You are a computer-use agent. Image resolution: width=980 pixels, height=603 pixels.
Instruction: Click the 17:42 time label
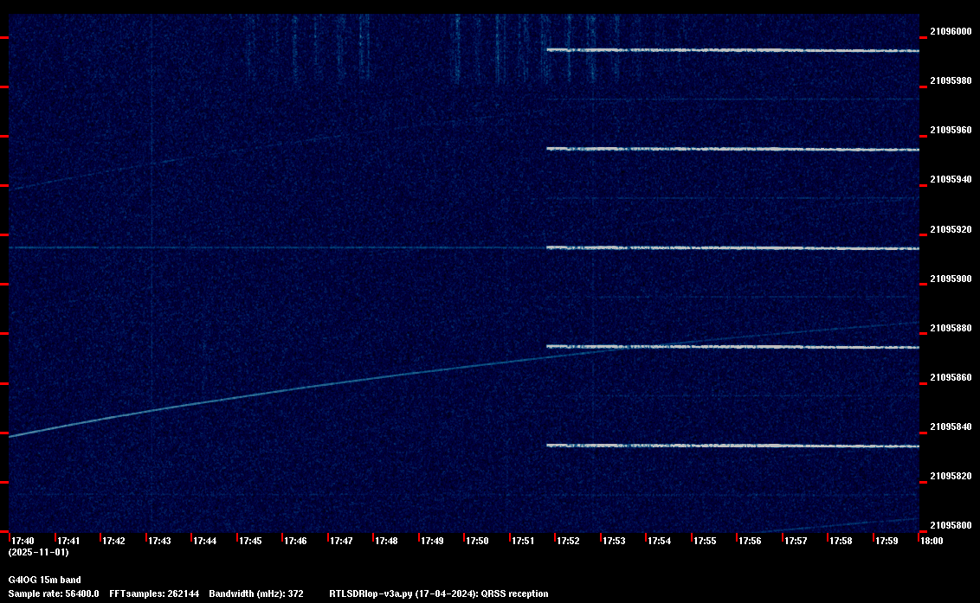(113, 541)
